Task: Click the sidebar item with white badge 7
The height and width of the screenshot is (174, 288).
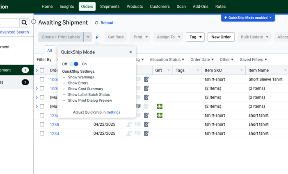Action: [x=17, y=70]
